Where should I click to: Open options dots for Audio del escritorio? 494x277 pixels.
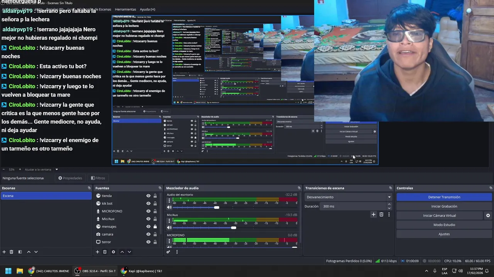pyautogui.click(x=169, y=201)
